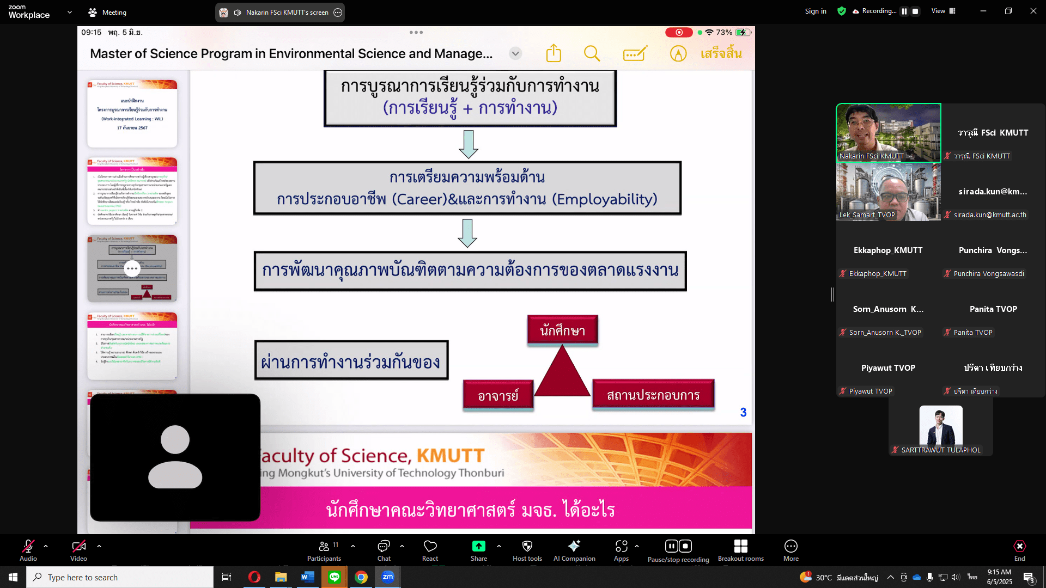Open the More options menu
The height and width of the screenshot is (588, 1046).
791,550
